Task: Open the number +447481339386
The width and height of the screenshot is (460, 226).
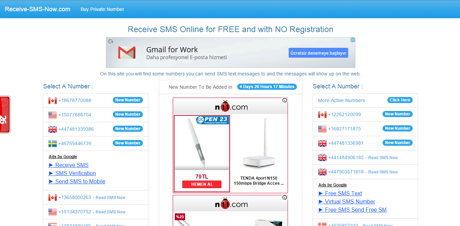Action: pyautogui.click(x=76, y=129)
